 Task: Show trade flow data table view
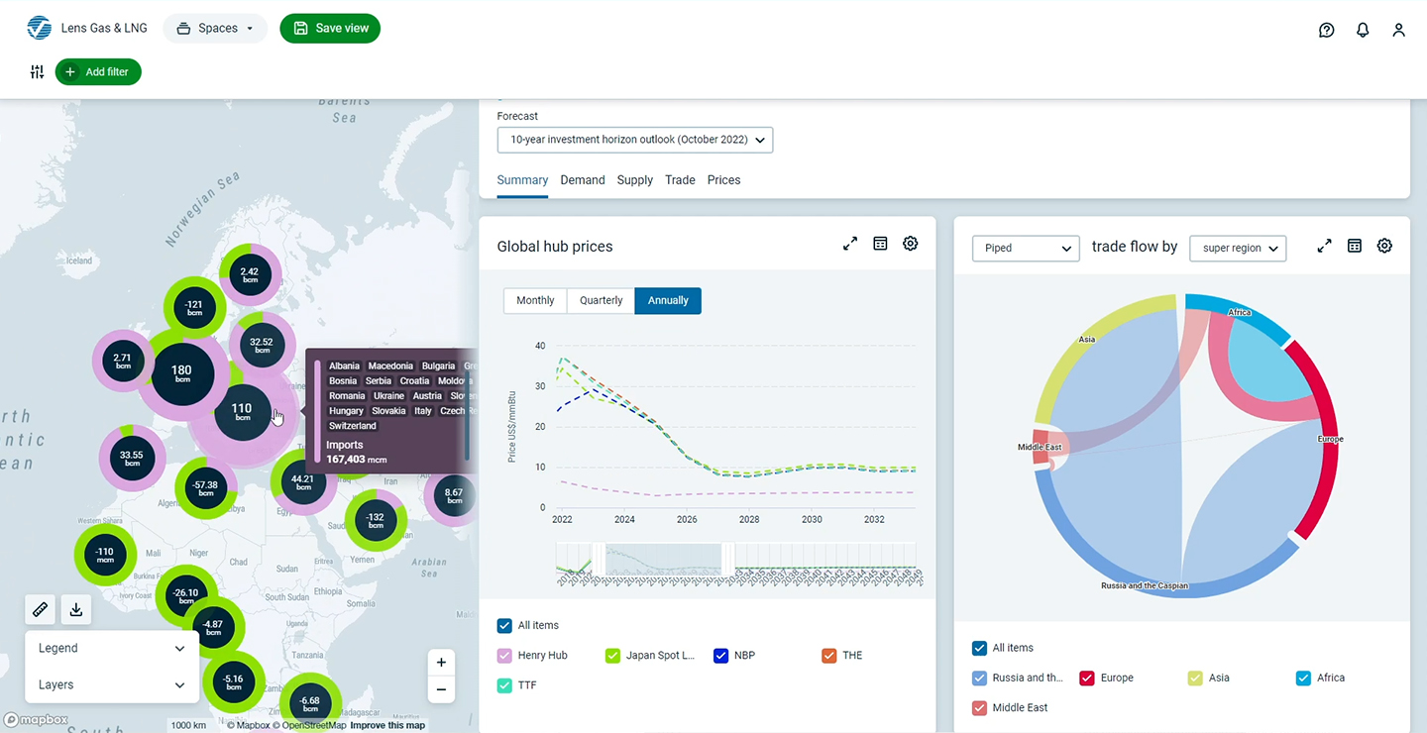(x=1355, y=246)
